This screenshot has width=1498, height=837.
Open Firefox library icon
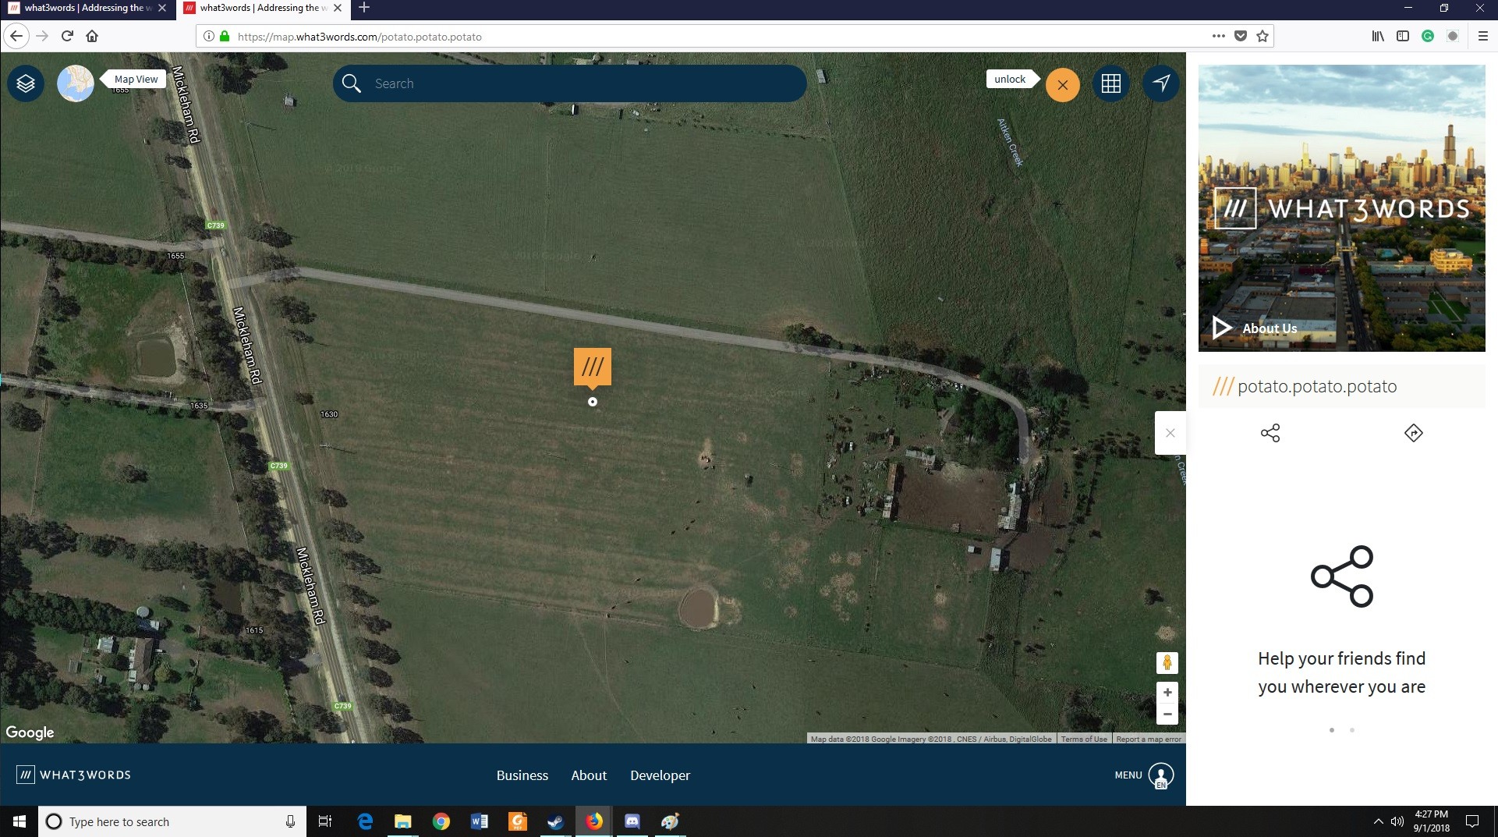coord(1378,36)
